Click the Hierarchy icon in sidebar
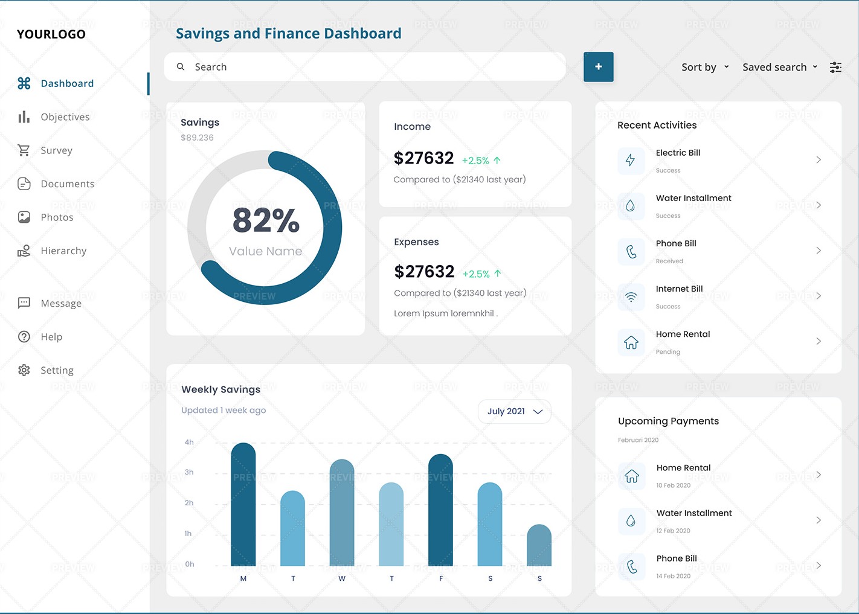 24,251
